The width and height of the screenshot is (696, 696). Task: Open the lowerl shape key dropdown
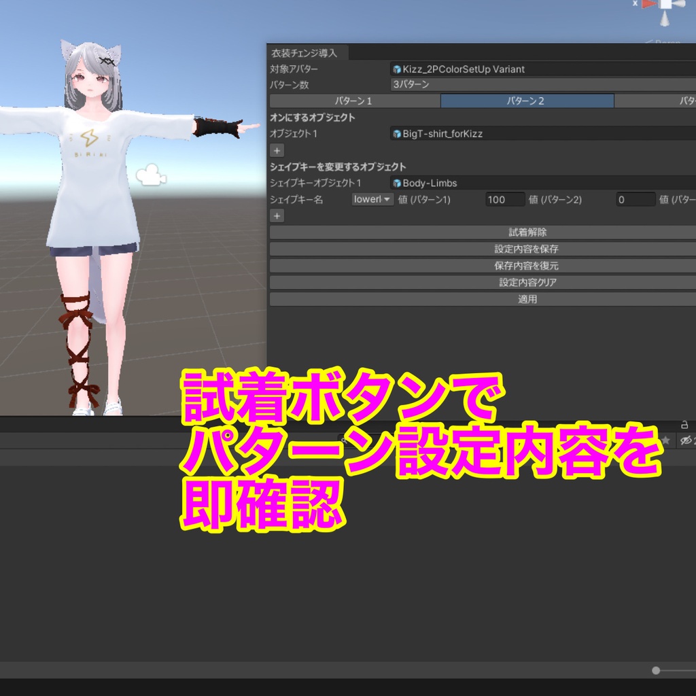pos(371,199)
